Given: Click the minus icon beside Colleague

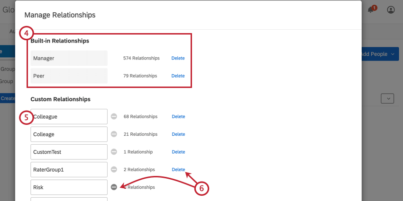Looking at the screenshot, I should click(114, 116).
